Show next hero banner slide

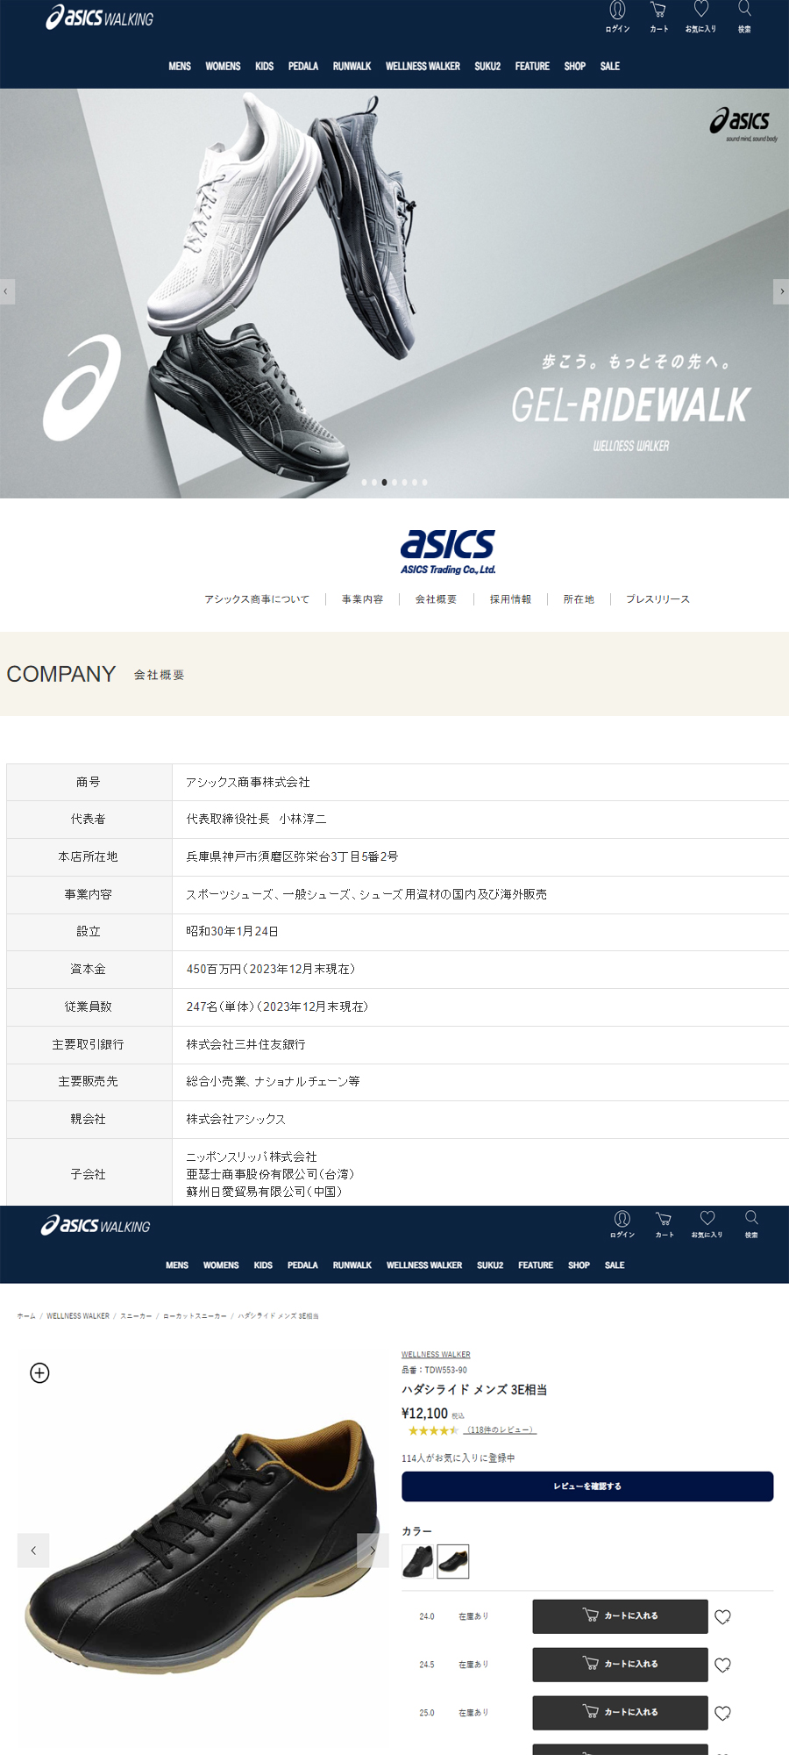781,291
